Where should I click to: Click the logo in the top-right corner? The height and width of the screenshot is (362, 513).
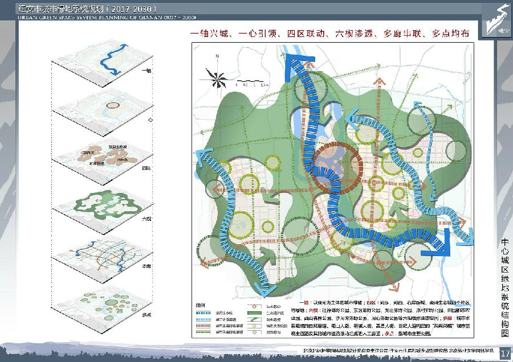point(494,20)
